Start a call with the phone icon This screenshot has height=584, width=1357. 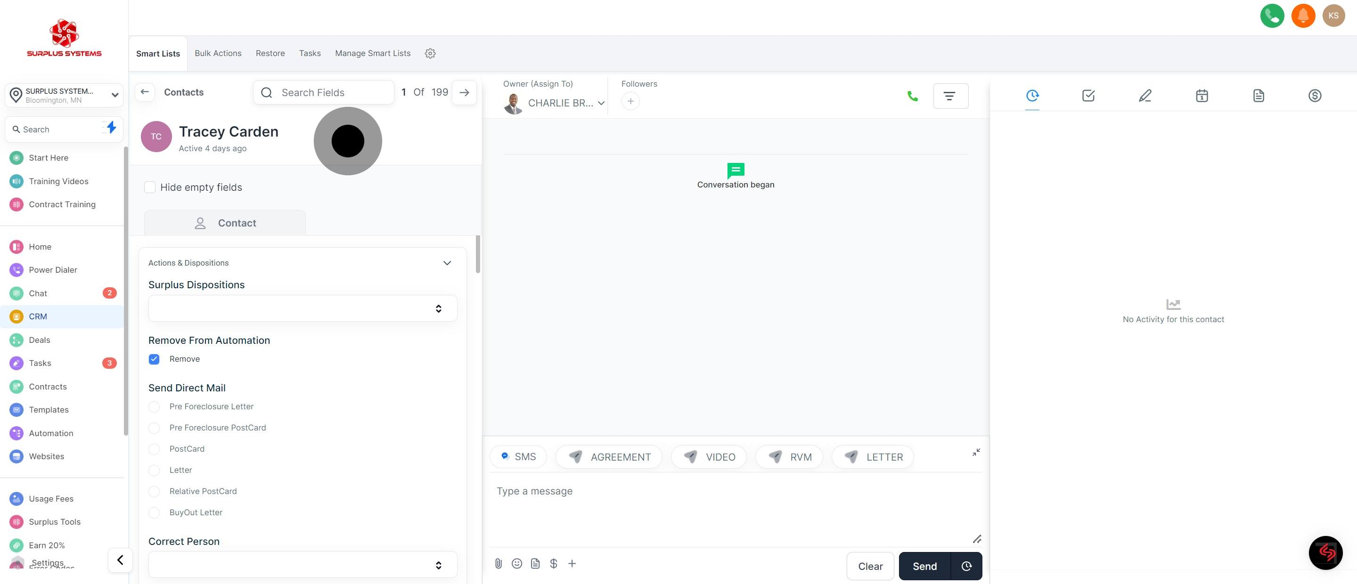pyautogui.click(x=912, y=96)
